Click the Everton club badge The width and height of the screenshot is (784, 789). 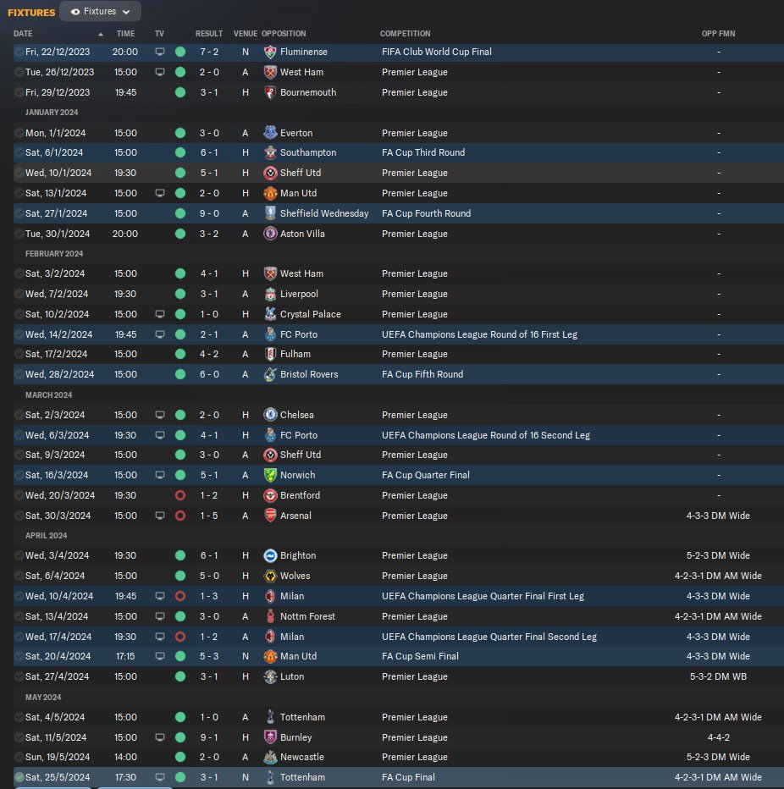(x=270, y=133)
